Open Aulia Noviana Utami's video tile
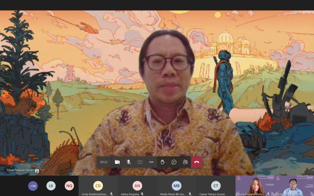The width and height of the screenshot is (314, 196). 256,186
